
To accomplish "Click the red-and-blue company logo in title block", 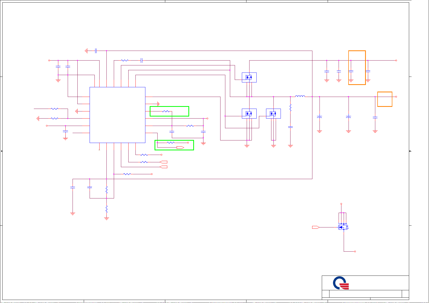I will click(341, 283).
